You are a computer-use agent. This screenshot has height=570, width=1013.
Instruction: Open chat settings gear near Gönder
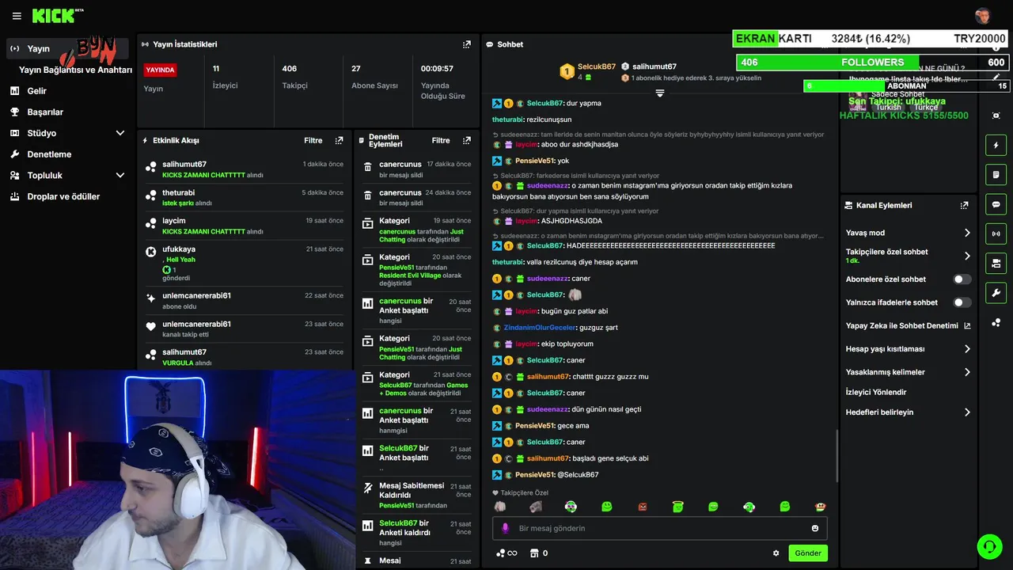(x=776, y=553)
